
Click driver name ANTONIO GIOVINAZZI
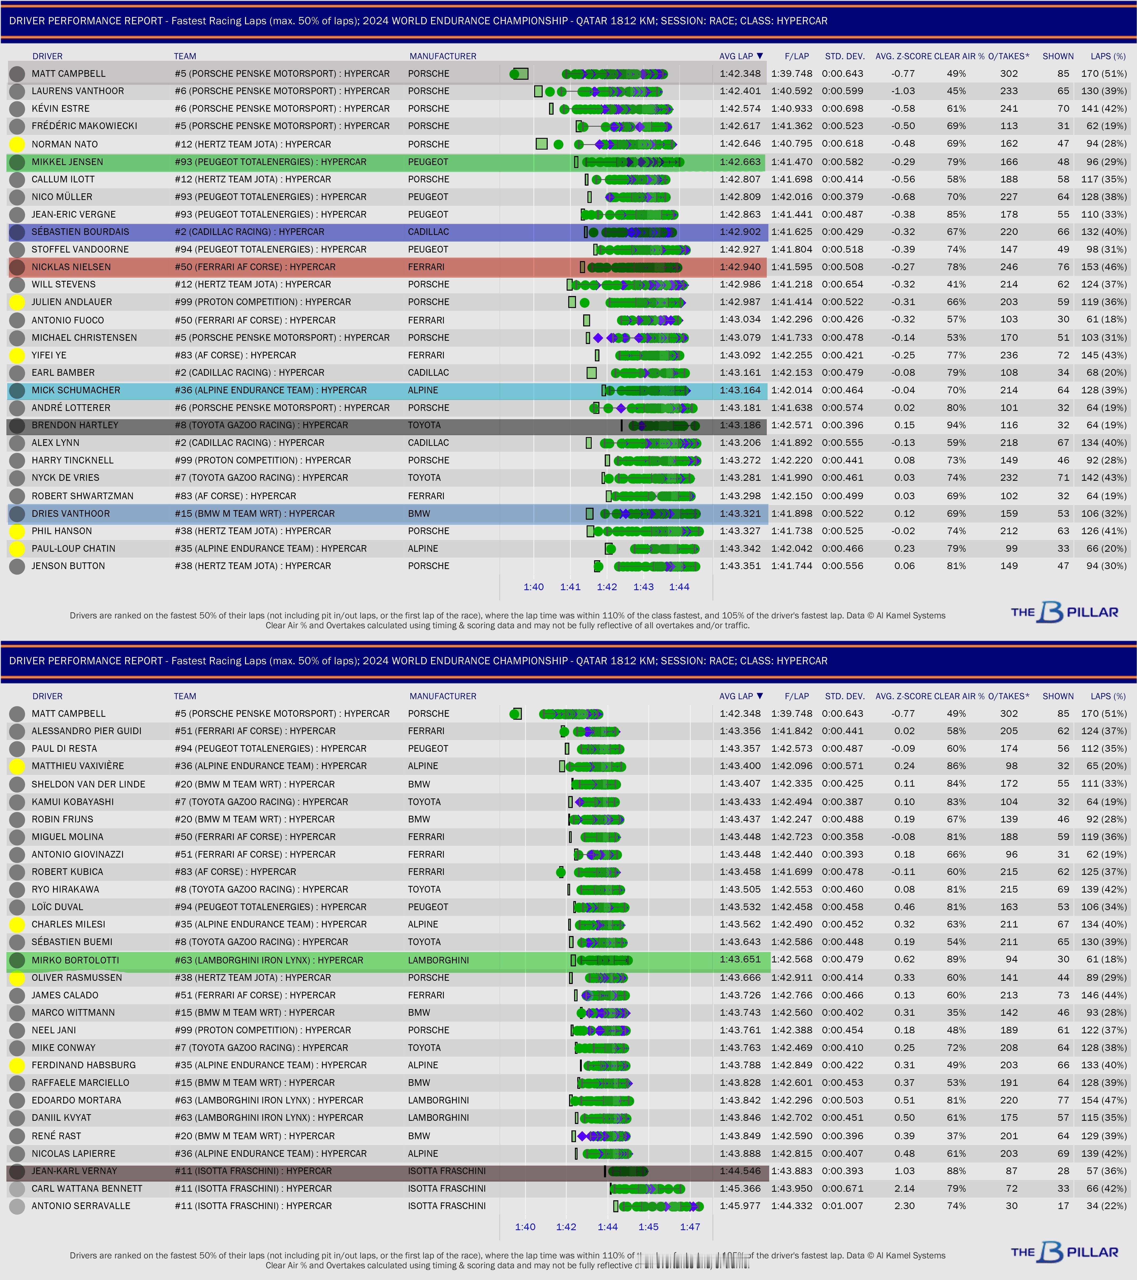tap(78, 854)
